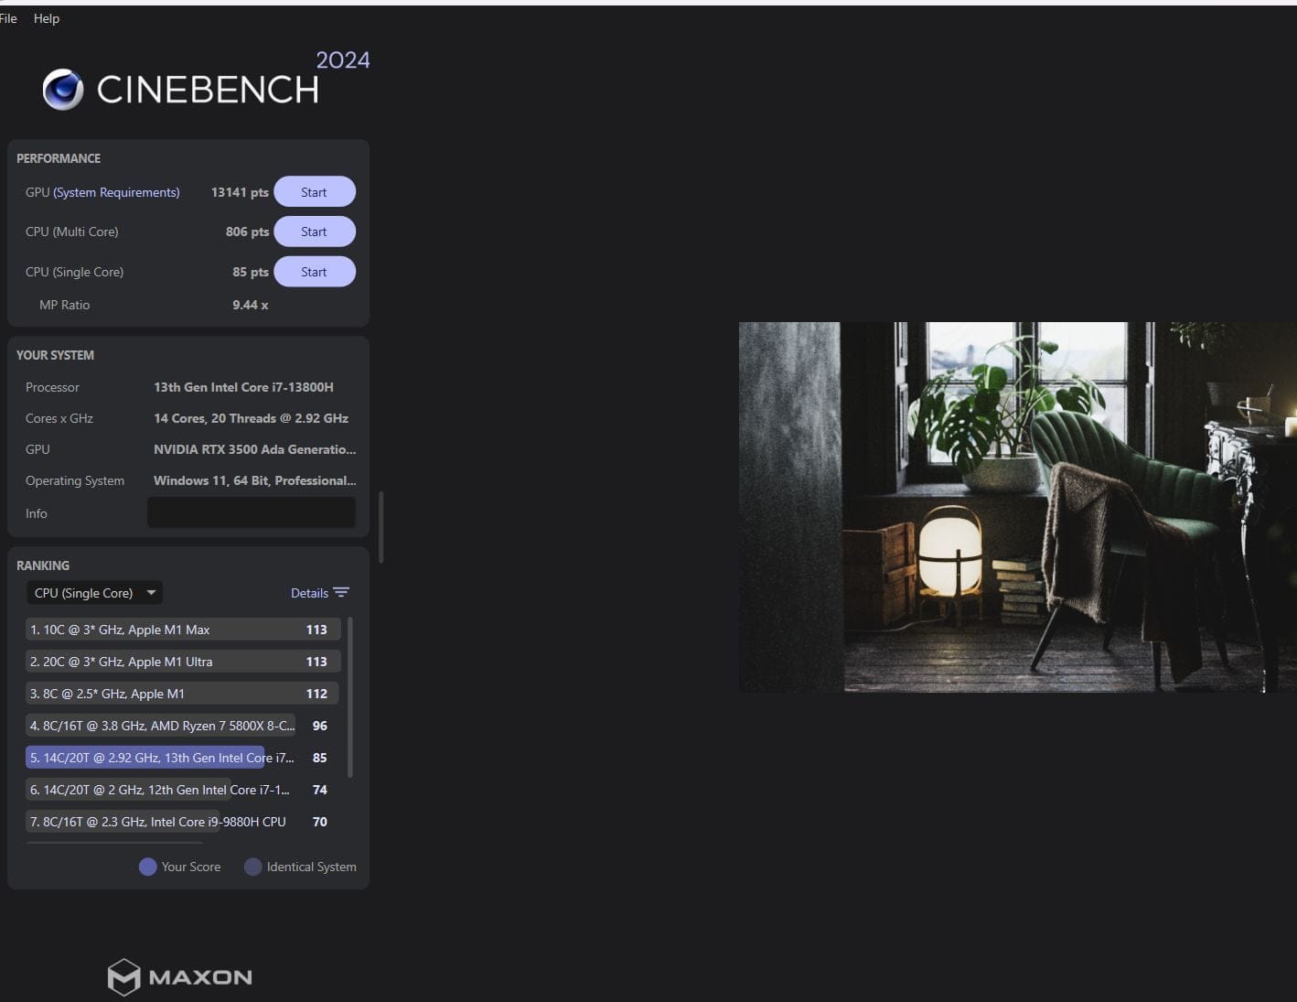This screenshot has height=1002, width=1297.
Task: Click the 806 pts multi core score
Action: click(247, 232)
